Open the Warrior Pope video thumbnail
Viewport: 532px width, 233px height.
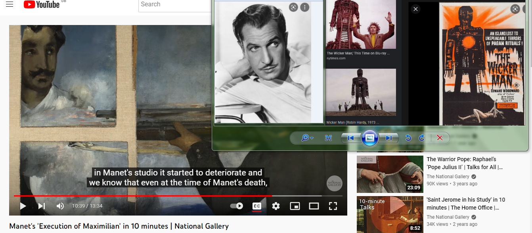(390, 174)
